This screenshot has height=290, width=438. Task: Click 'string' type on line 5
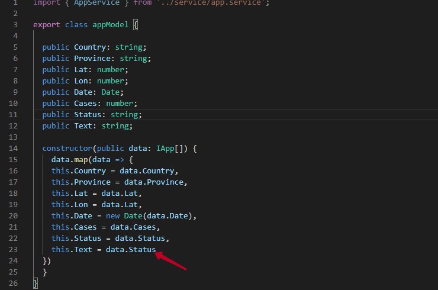tap(129, 47)
